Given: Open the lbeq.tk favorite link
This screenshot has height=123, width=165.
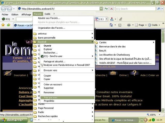Looking at the screenshot, I should tap(125, 51).
